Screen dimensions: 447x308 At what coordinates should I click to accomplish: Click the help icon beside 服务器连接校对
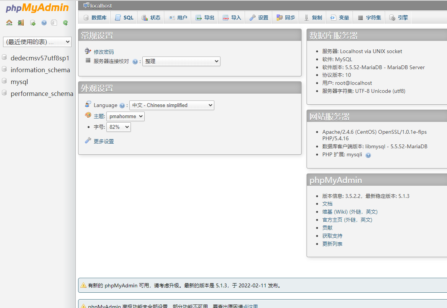click(135, 62)
